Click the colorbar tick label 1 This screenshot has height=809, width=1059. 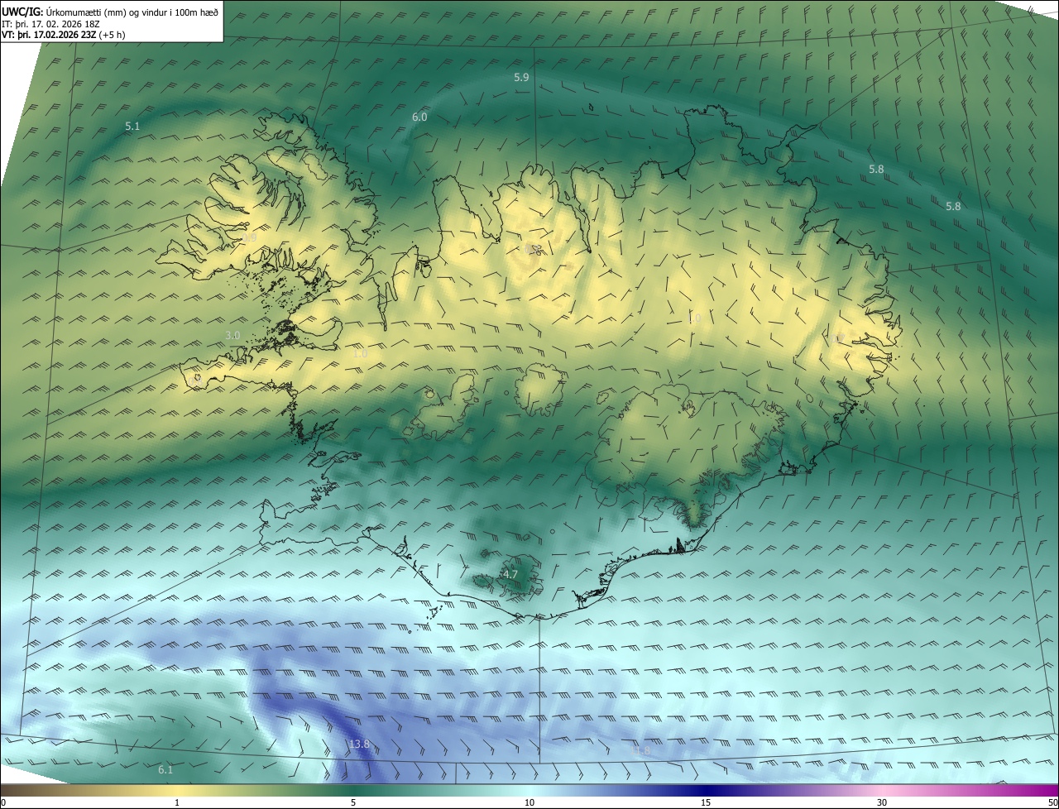[177, 802]
